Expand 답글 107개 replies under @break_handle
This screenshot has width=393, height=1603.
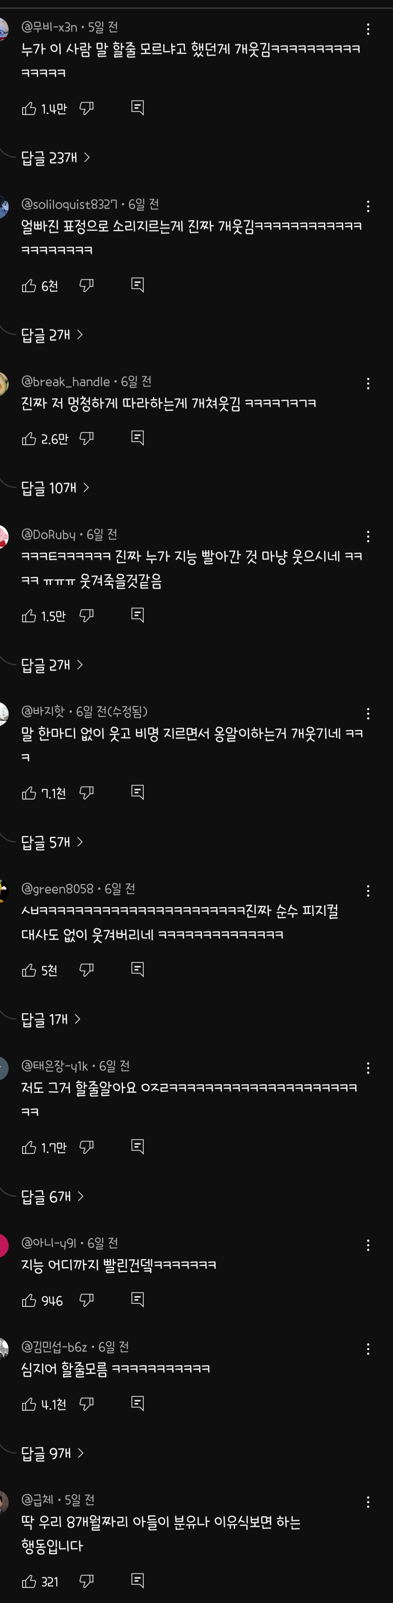[x=55, y=488]
